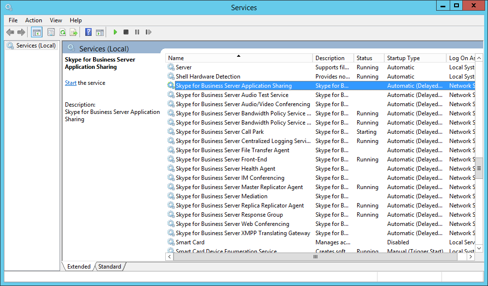Viewport: 488px width, 286px height.
Task: Click gear icon of Skype Front-End row
Action: click(171, 159)
